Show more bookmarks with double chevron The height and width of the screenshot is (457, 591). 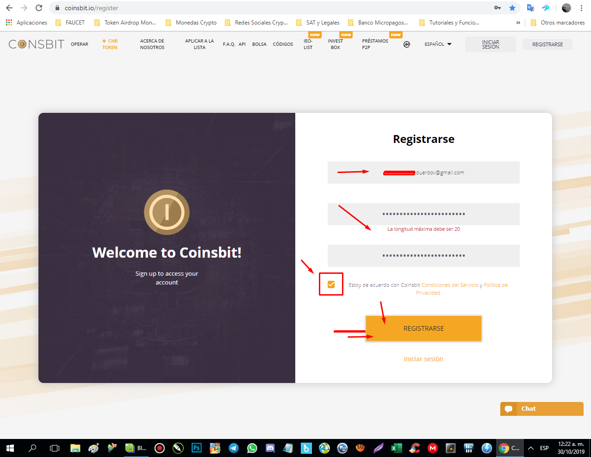point(518,23)
